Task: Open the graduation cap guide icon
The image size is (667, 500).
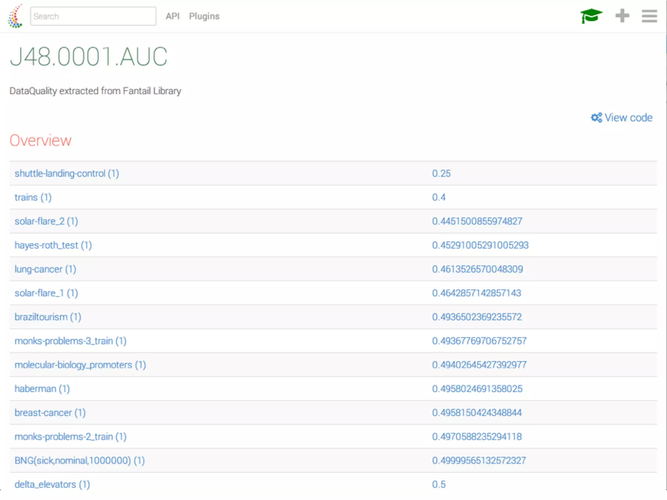Action: point(591,16)
